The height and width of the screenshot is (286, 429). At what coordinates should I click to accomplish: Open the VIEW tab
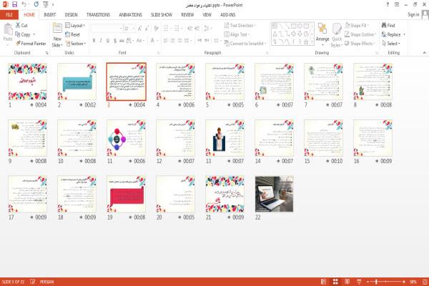tap(207, 15)
